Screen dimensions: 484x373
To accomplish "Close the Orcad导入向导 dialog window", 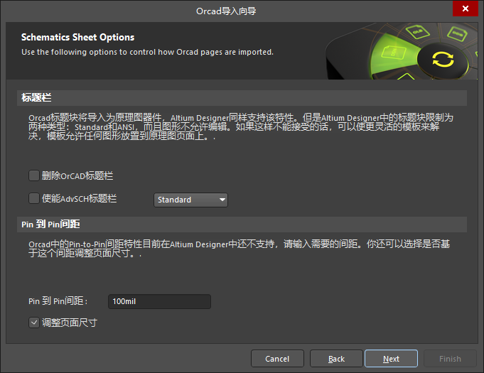I will pyautogui.click(x=465, y=9).
